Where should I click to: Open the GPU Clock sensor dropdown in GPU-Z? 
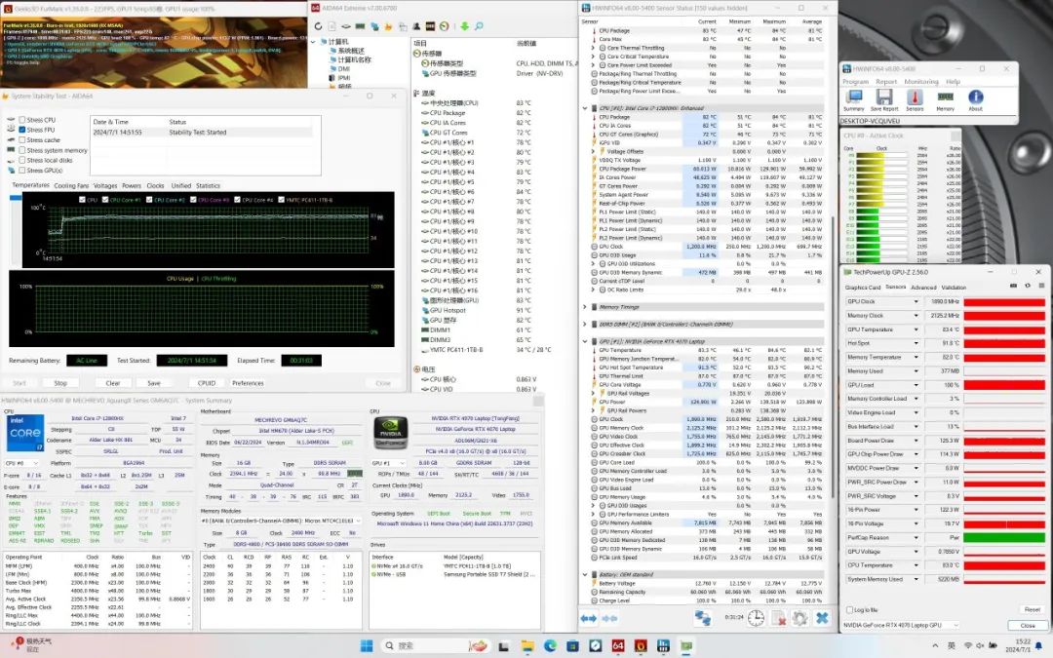[916, 302]
